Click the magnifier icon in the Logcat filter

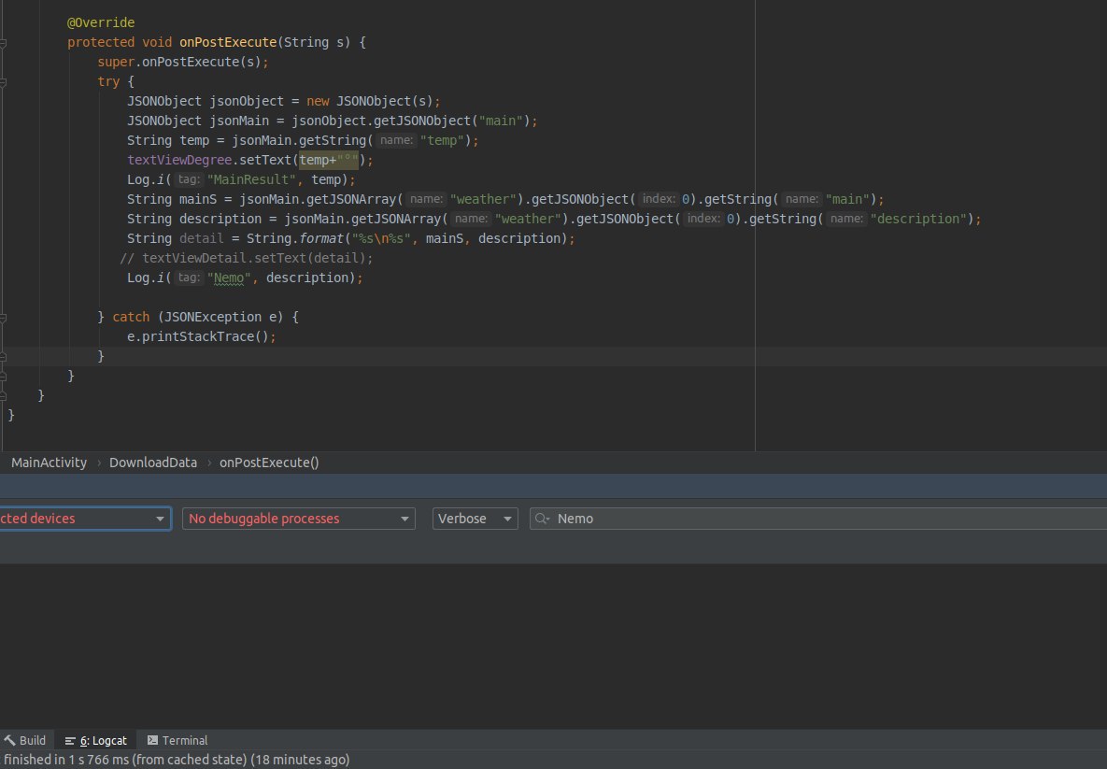click(x=542, y=519)
